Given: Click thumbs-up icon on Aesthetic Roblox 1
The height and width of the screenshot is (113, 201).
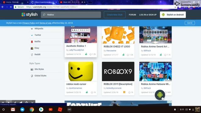Looking at the screenshot, I should [x=86, y=54].
